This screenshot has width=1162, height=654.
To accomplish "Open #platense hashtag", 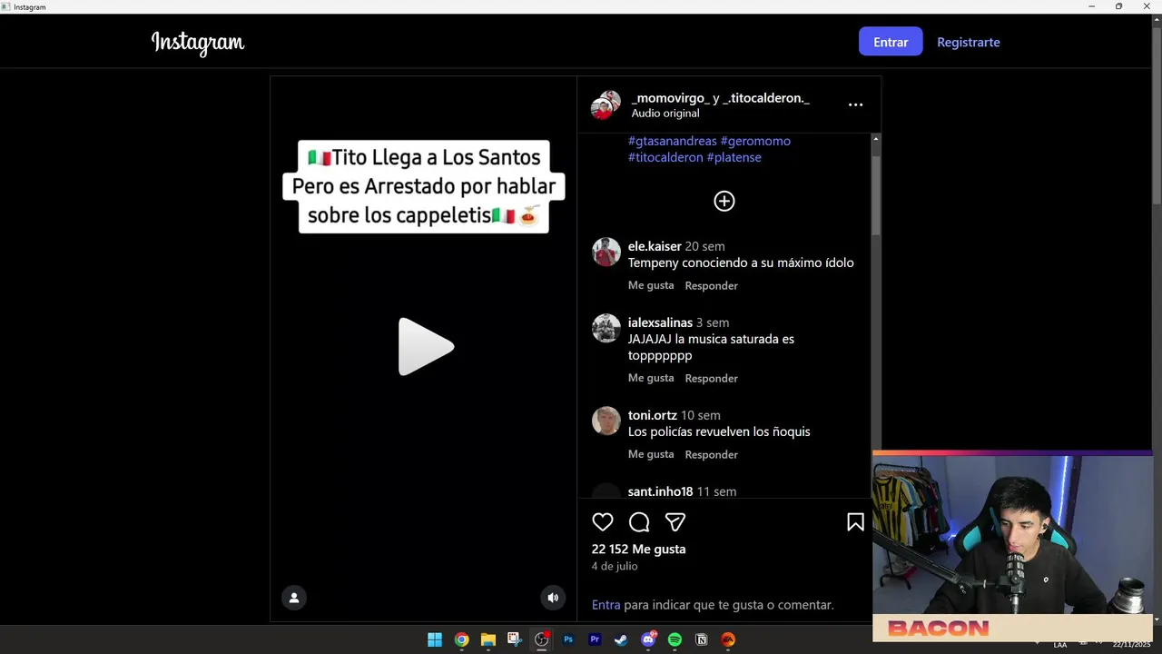I will click(734, 157).
